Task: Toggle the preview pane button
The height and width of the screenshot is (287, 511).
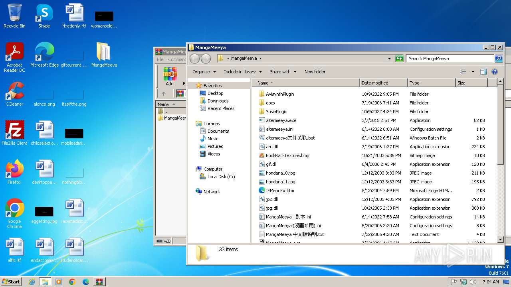Action: (483, 72)
